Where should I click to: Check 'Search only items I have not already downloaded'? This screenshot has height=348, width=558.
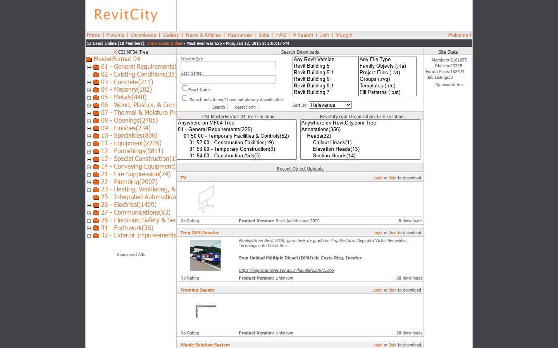[x=184, y=98]
